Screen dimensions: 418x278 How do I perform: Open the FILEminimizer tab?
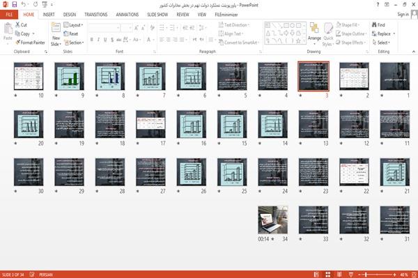coord(226,15)
